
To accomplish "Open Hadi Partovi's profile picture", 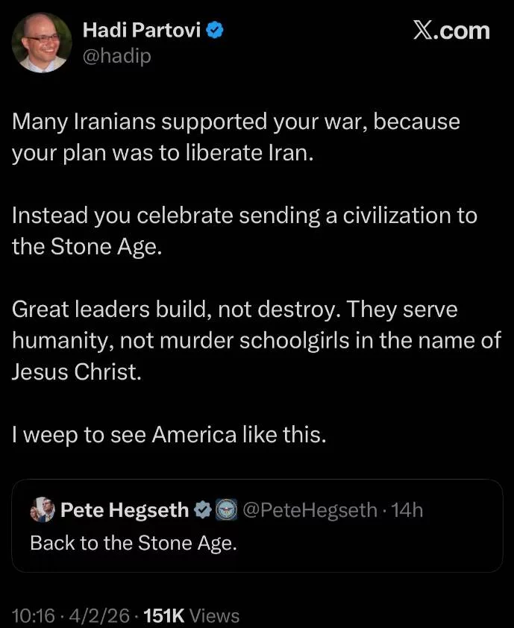I will tap(43, 42).
